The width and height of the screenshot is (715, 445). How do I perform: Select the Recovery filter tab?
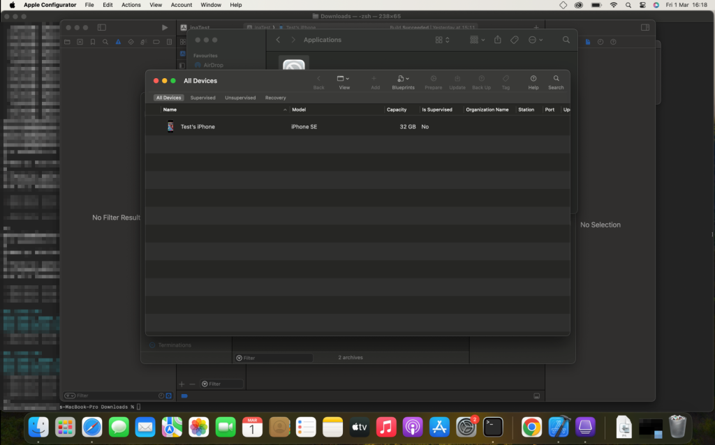click(x=275, y=98)
